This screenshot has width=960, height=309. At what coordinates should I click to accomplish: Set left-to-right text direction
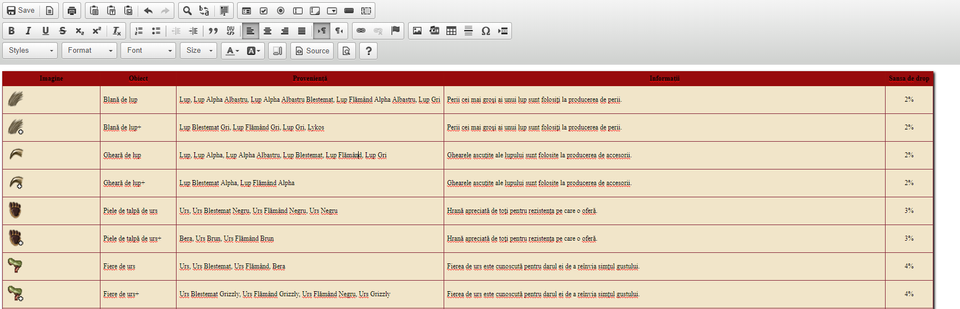pos(321,31)
